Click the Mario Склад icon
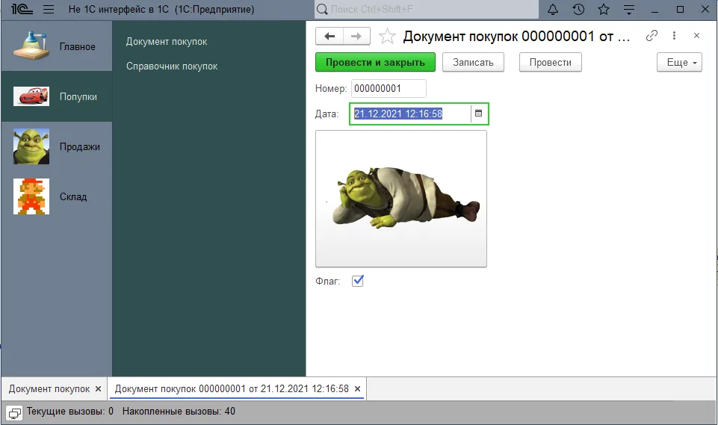The height and width of the screenshot is (425, 718). (x=31, y=196)
